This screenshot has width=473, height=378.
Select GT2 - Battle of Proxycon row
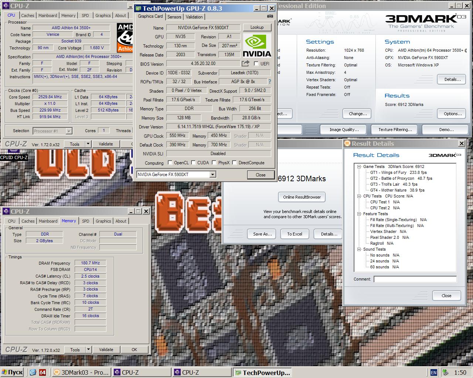pos(401,178)
